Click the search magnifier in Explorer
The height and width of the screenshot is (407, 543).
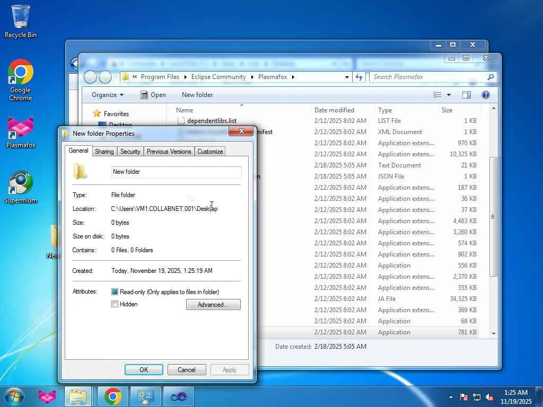491,77
